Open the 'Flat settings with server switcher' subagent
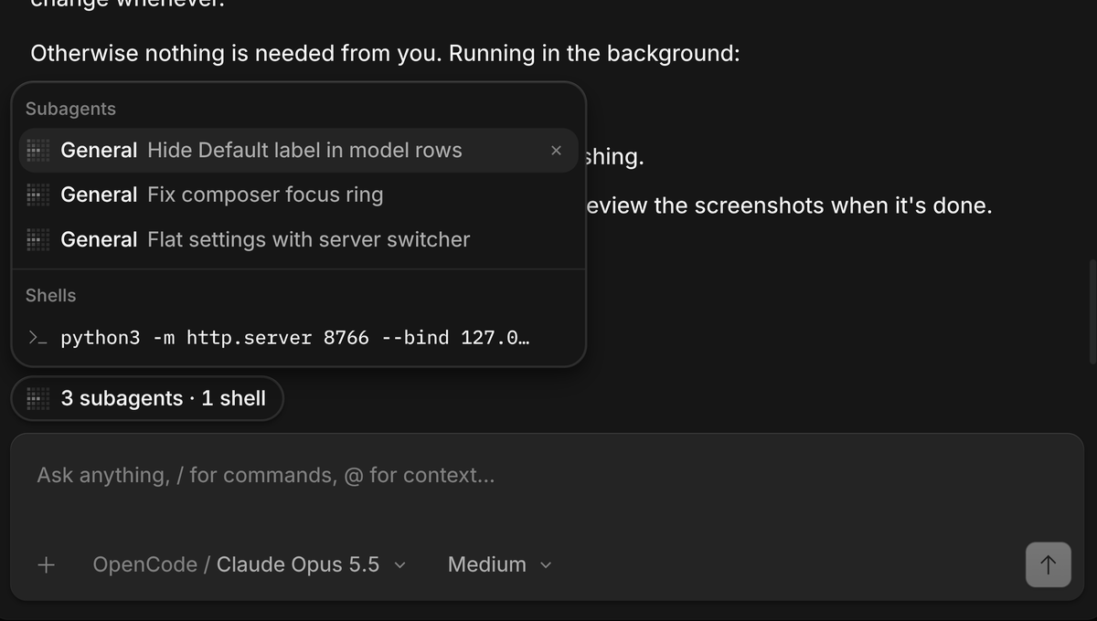The image size is (1097, 621). coord(299,239)
